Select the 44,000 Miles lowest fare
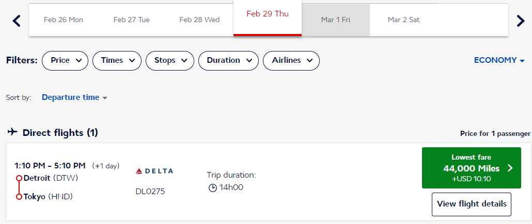The height and width of the screenshot is (224, 532). pos(471,168)
